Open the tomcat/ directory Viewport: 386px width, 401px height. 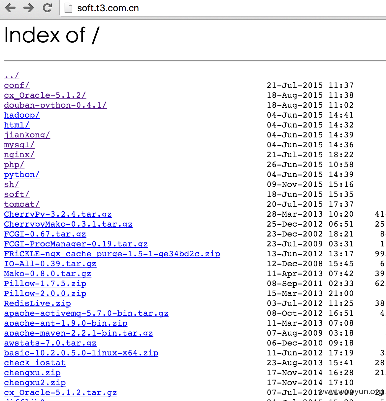[22, 204]
